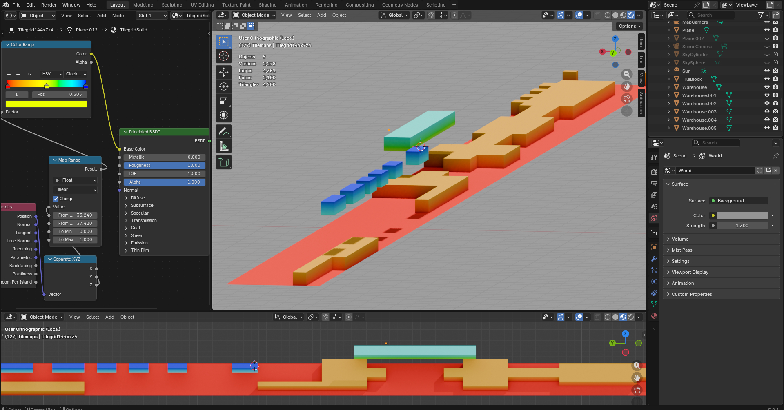The image size is (784, 410).
Task: Hide the Warehouse.003 object in outliner
Action: click(767, 112)
